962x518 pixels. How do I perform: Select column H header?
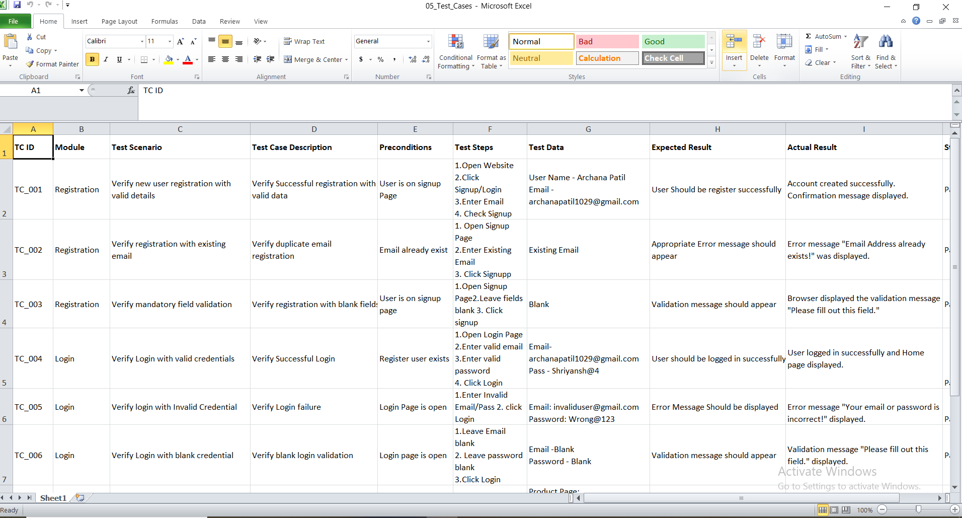pos(717,129)
